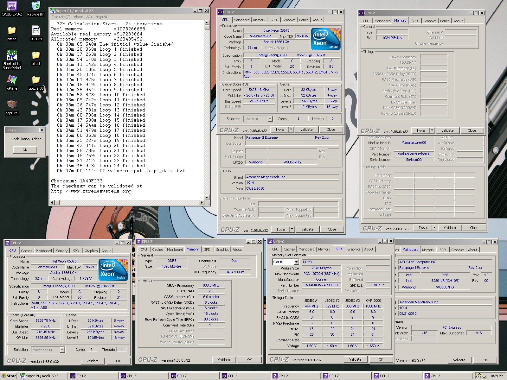The width and height of the screenshot is (507, 380).
Task: Switch to Super PI / mod1.5 XS taskbar item
Action: point(43,376)
